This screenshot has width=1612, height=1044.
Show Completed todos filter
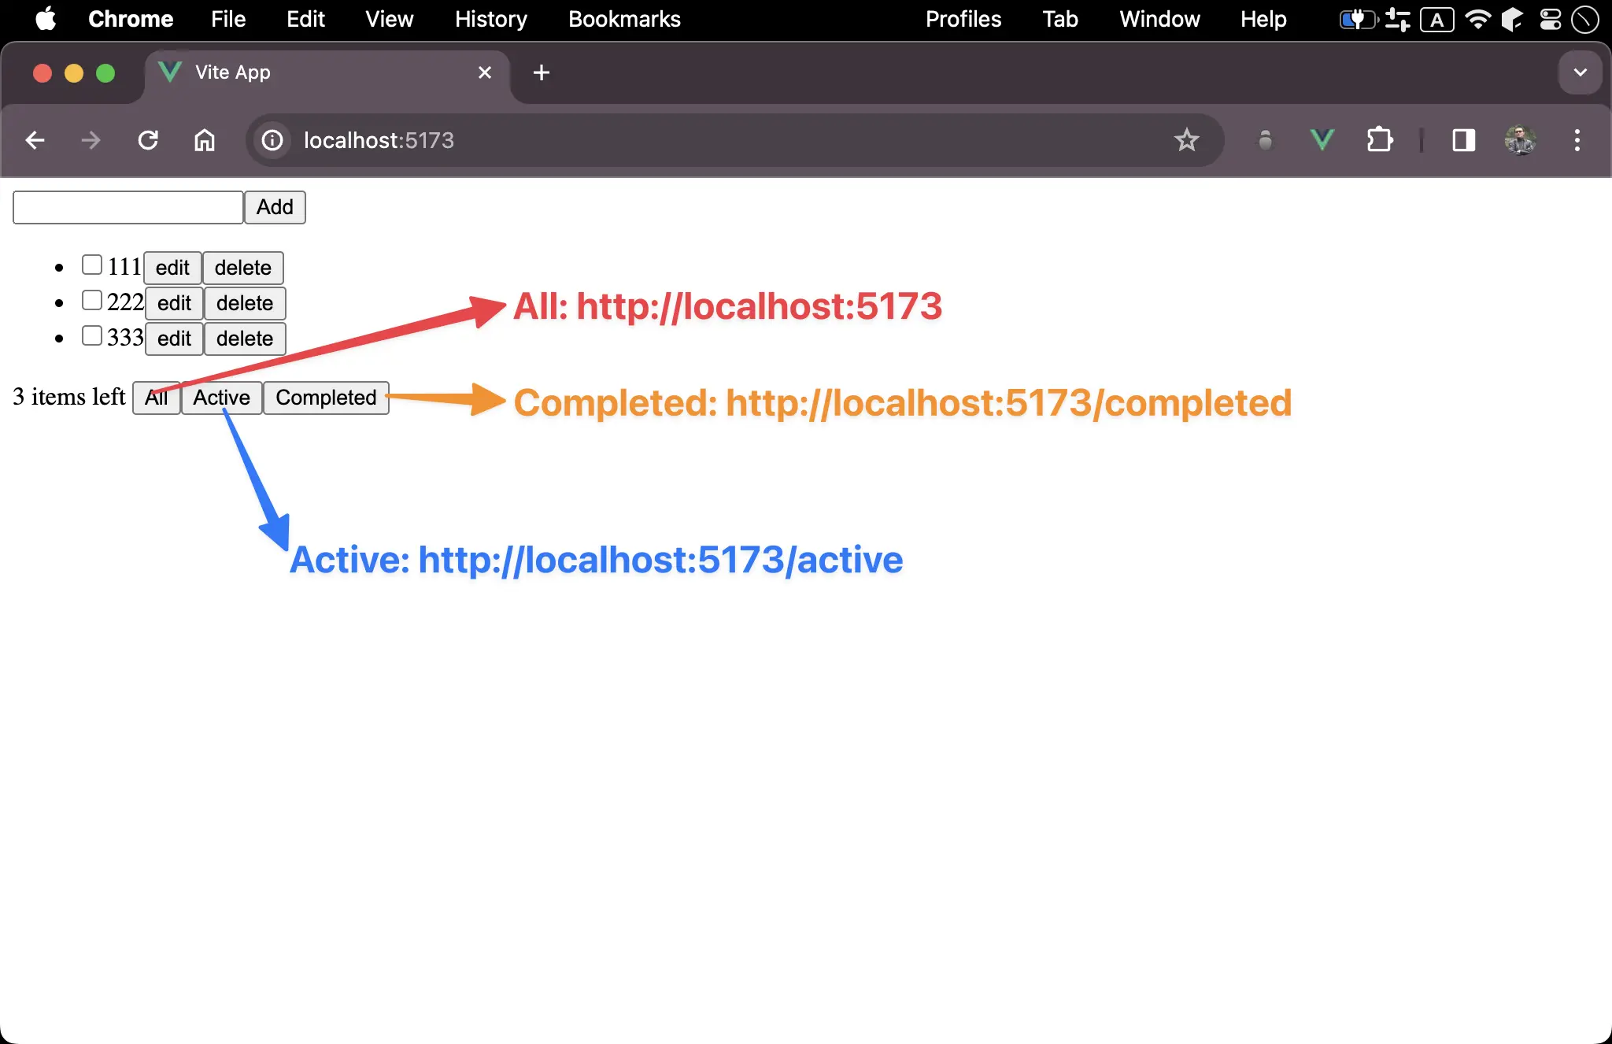[326, 398]
